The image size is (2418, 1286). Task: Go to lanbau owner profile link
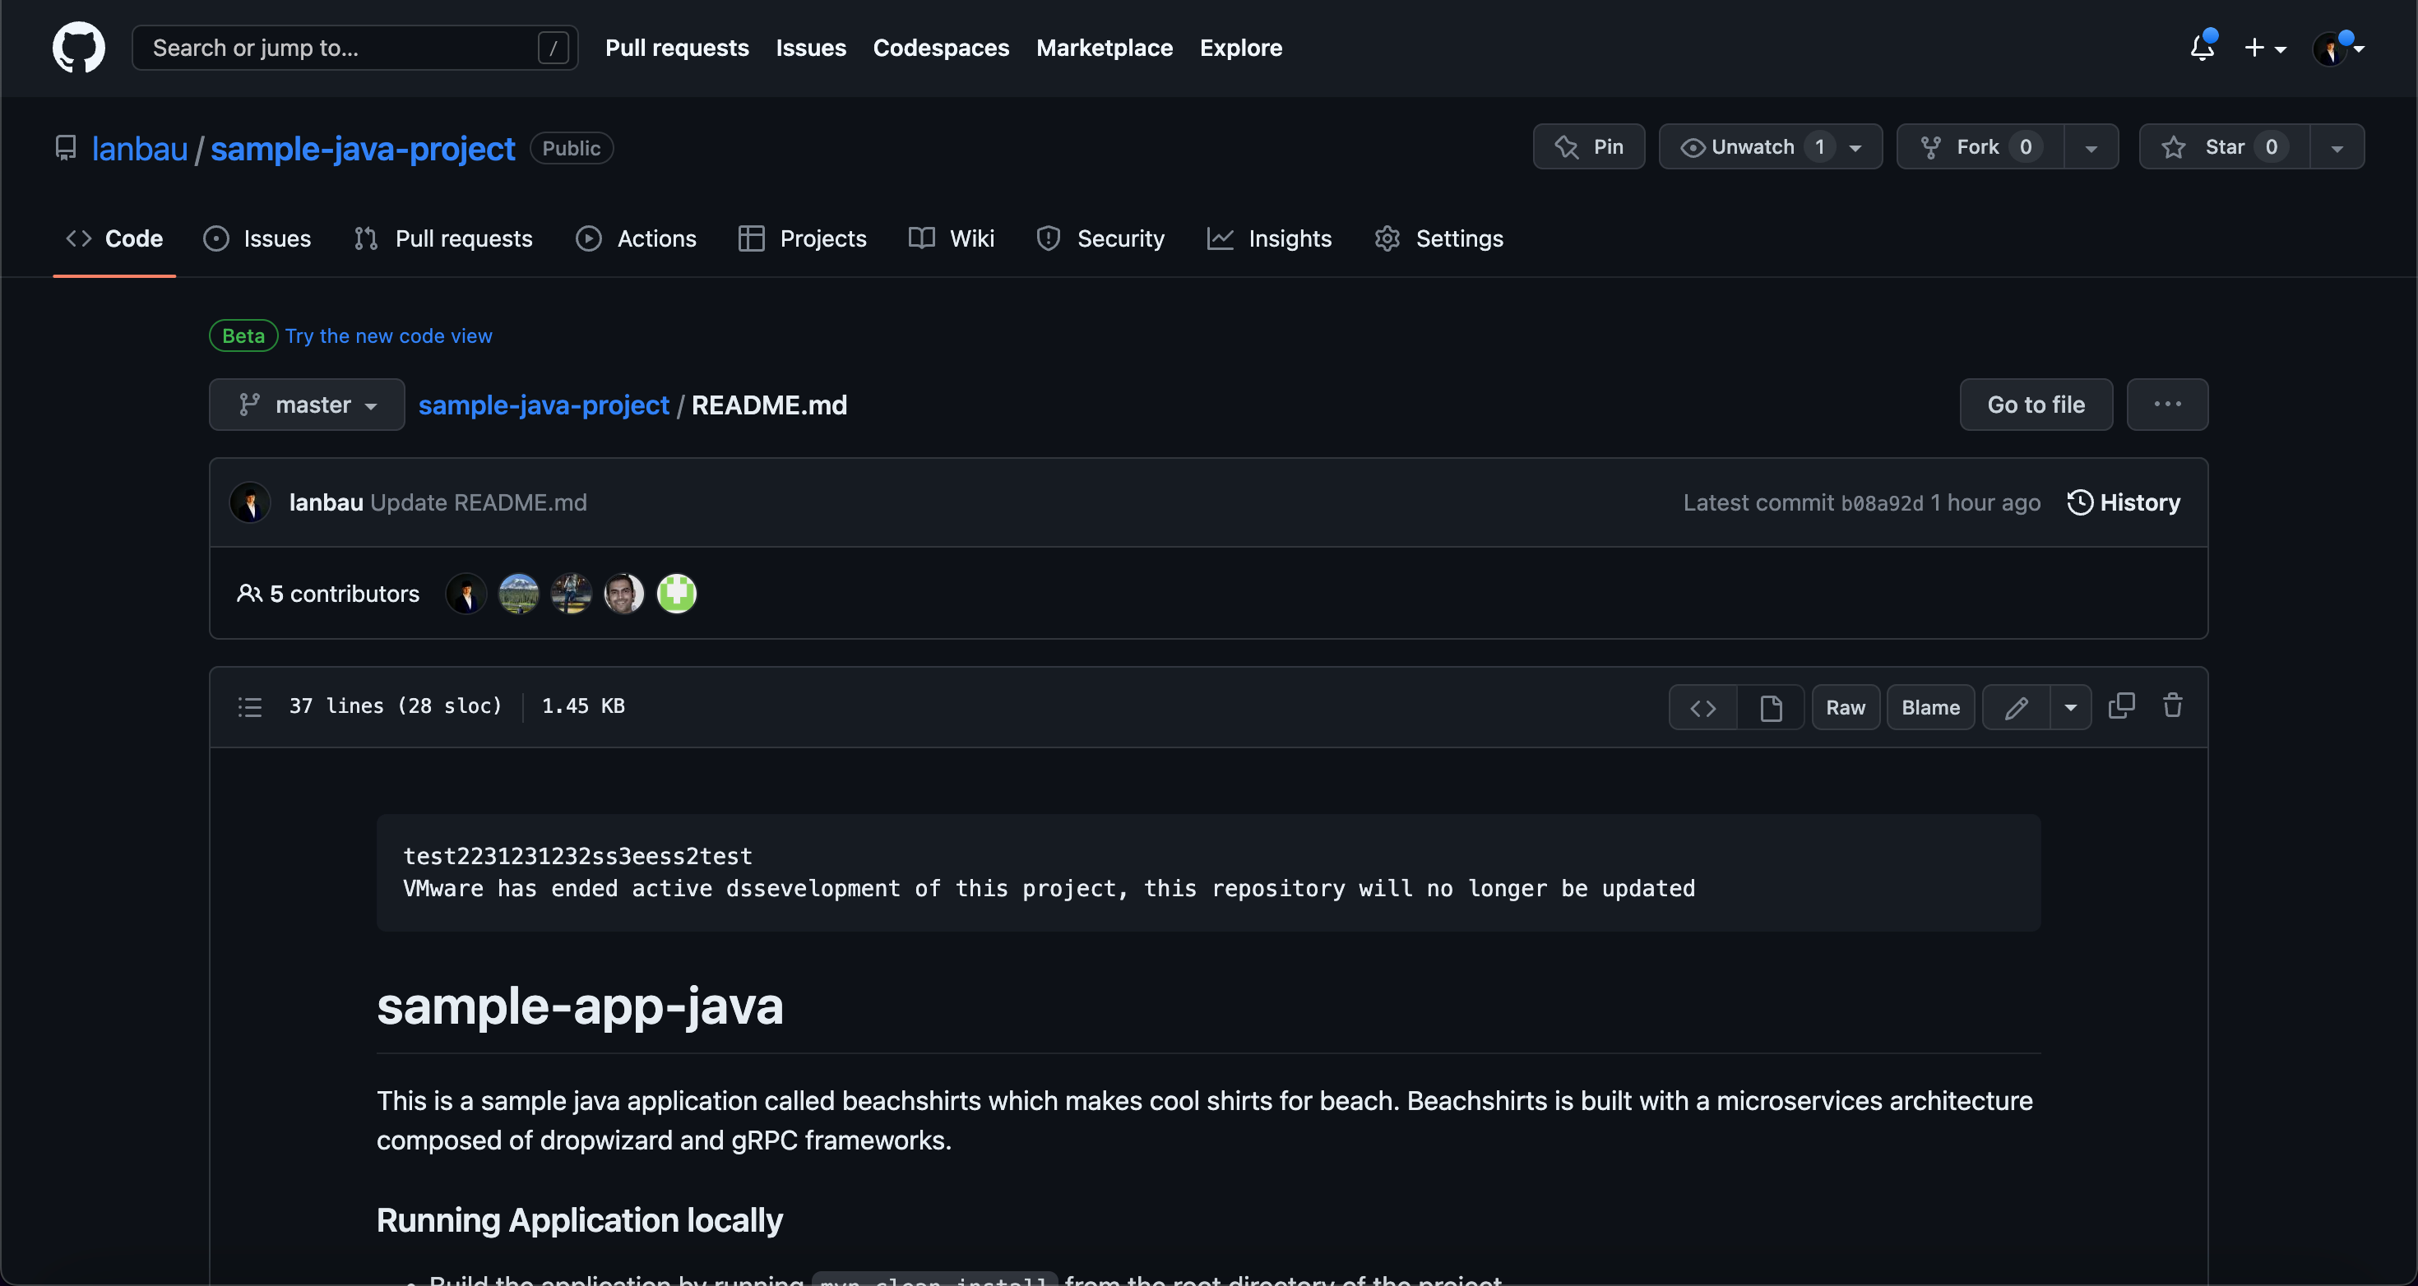tap(140, 148)
